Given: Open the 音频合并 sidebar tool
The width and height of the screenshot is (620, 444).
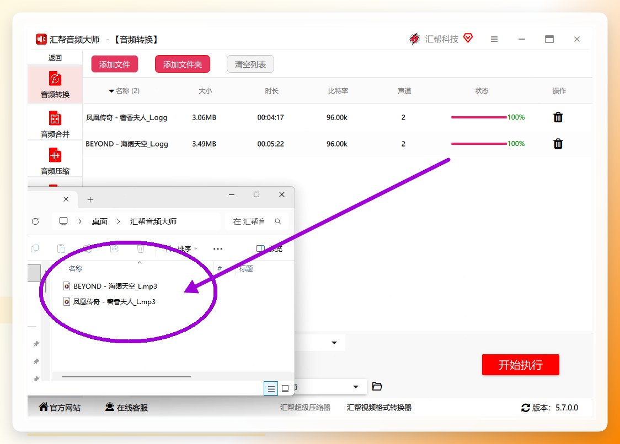Looking at the screenshot, I should [55, 123].
